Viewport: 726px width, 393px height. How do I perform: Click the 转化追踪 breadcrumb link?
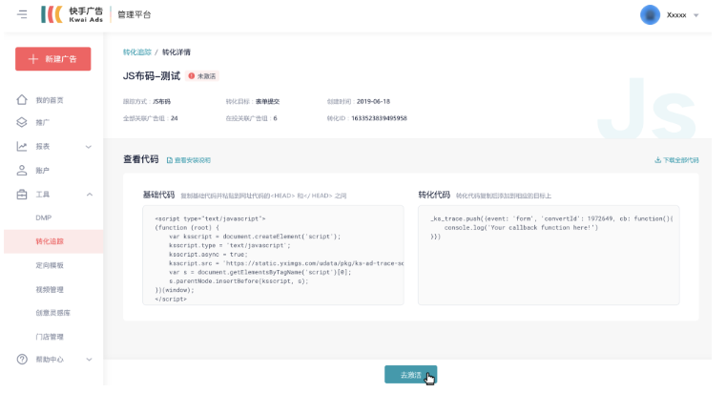136,52
